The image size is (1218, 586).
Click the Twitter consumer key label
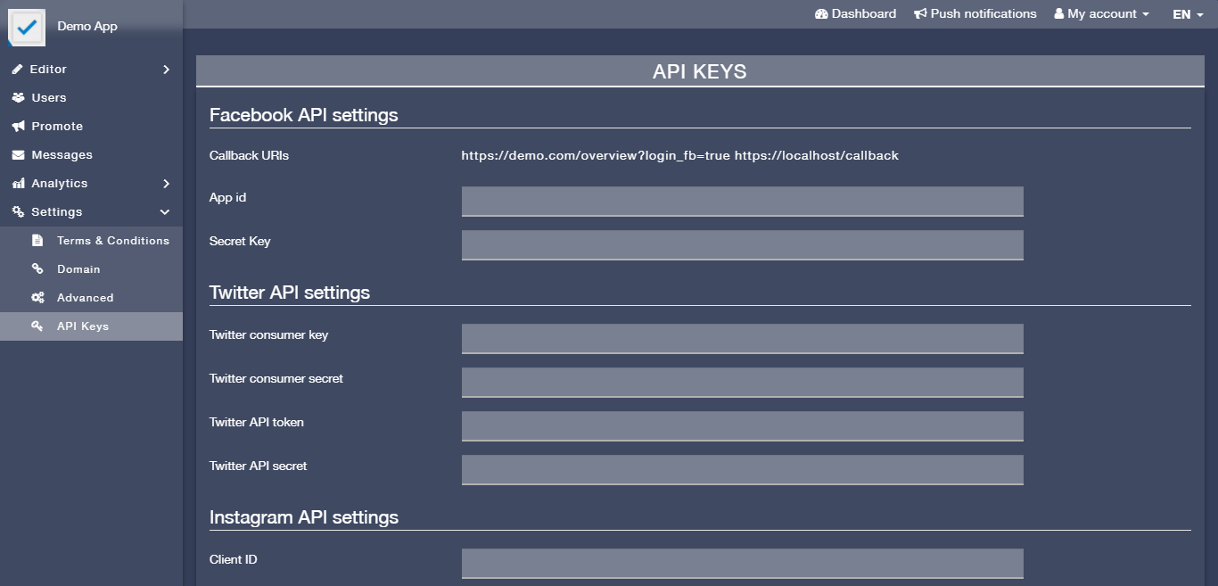[x=268, y=334]
